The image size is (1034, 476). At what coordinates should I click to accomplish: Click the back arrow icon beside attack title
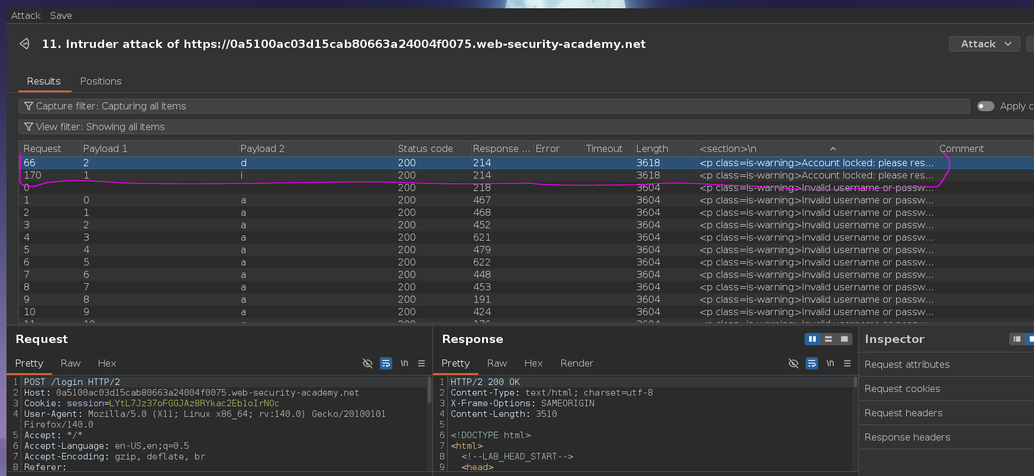click(x=24, y=44)
